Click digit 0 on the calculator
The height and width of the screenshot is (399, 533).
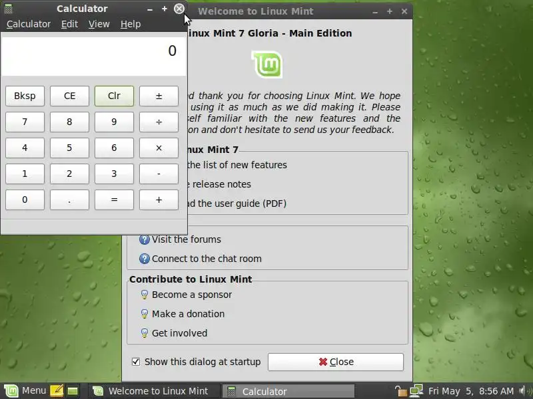pyautogui.click(x=25, y=200)
